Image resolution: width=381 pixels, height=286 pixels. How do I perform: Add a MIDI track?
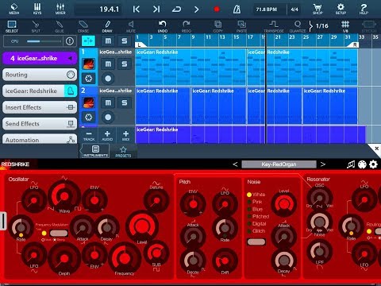125,135
